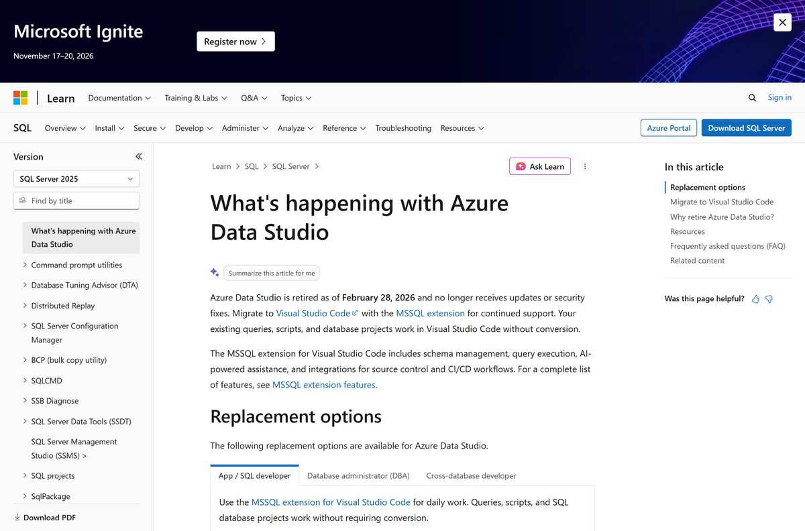Click the Learn site title
Image resolution: width=805 pixels, height=531 pixels.
point(60,99)
